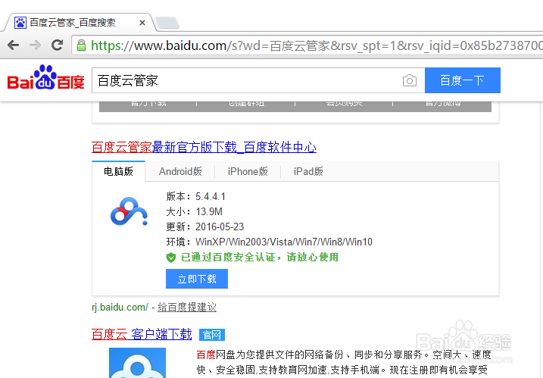This screenshot has height=378, width=543.
Task: Click the version text 5.4.4.1
Action: click(x=211, y=197)
